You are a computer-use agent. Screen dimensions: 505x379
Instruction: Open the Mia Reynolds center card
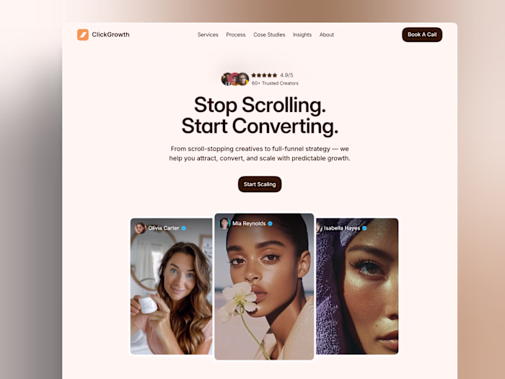point(264,287)
